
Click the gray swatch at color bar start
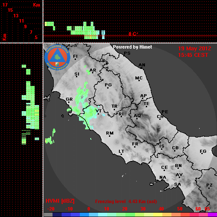pyautogui.click(x=48, y=215)
